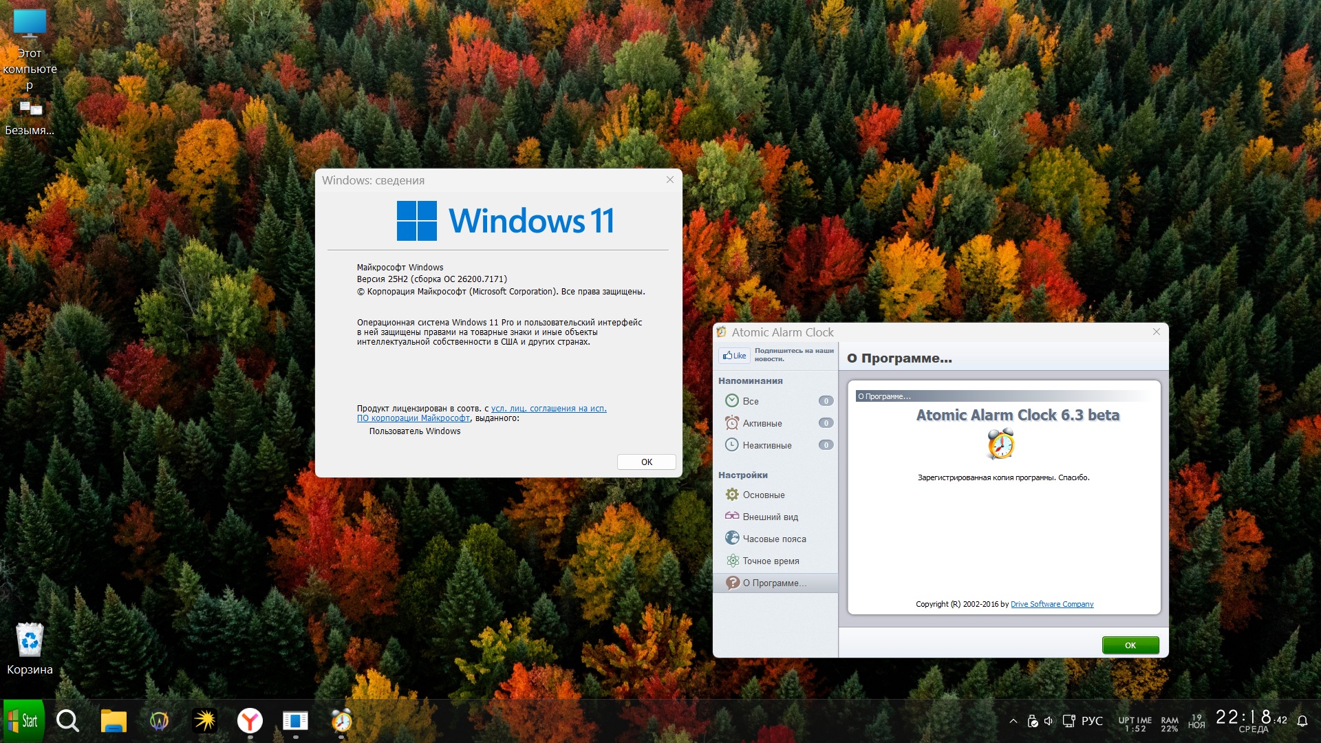Open Внешний вид appearance settings

pyautogui.click(x=770, y=517)
